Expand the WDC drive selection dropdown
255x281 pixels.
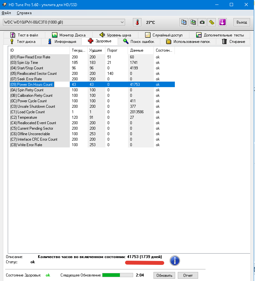click(122, 22)
